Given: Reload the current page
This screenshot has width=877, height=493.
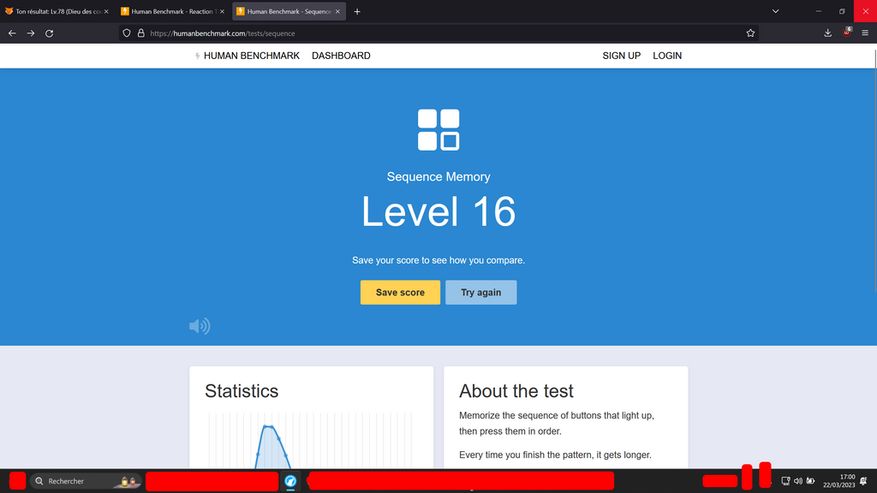Looking at the screenshot, I should tap(50, 33).
